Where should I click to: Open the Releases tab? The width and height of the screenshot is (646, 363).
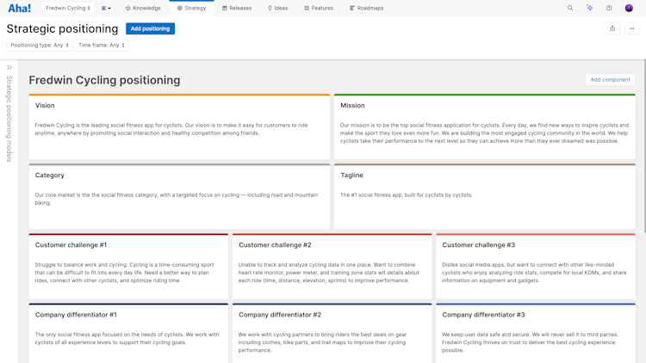pos(237,9)
